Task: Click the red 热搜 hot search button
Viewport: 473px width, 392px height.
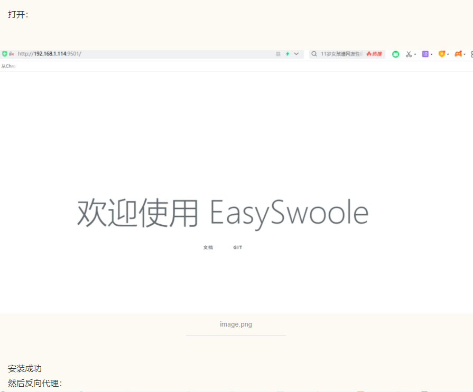Action: pyautogui.click(x=374, y=54)
